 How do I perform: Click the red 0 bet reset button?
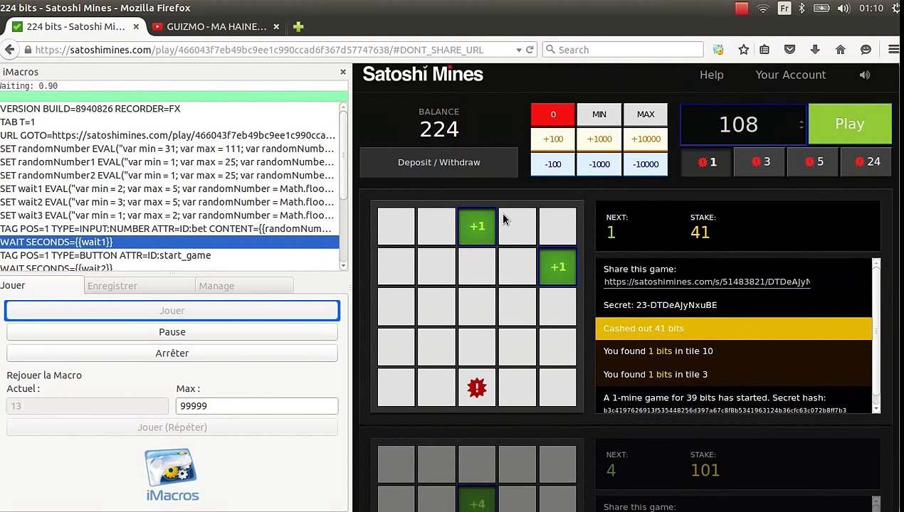(x=553, y=114)
